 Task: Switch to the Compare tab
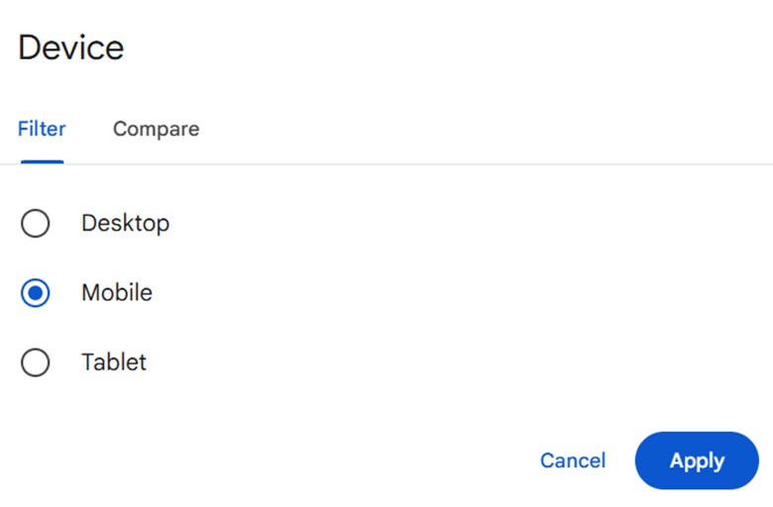[156, 129]
